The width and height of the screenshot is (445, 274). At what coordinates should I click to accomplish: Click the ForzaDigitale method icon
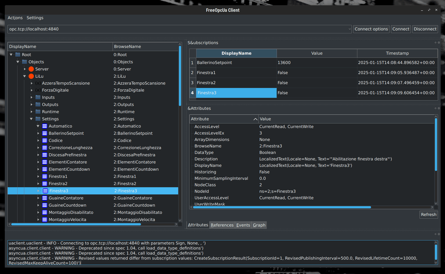(38, 90)
